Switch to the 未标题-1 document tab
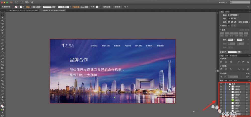Viewport: 251px width, 117px height. [51, 10]
